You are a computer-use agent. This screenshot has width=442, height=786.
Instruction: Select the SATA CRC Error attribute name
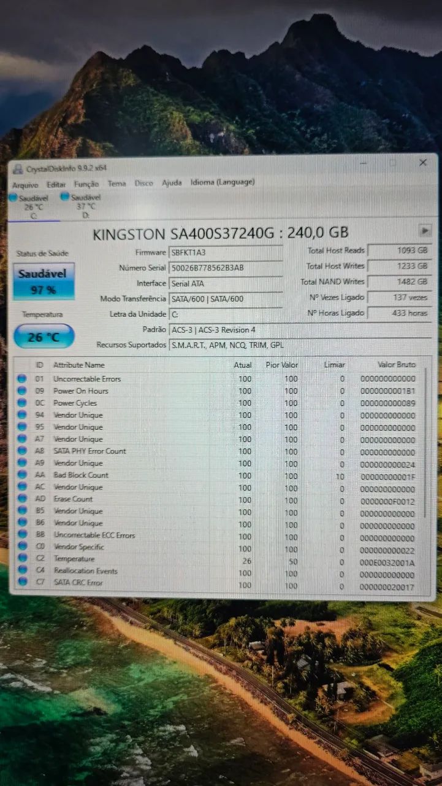[x=77, y=583]
